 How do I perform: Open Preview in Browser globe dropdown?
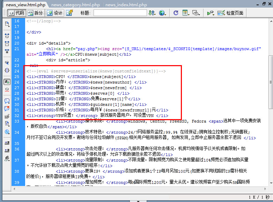click(162, 13)
